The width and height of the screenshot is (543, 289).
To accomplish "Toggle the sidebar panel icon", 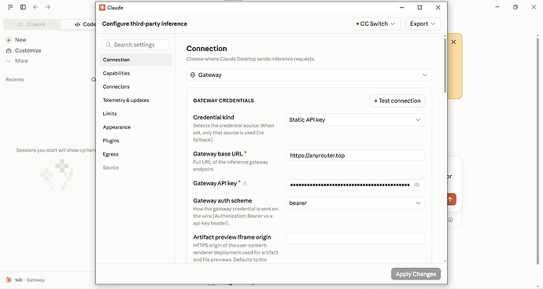I will pyautogui.click(x=23, y=7).
